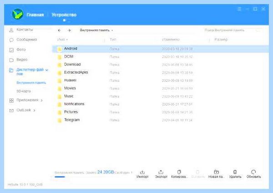The height and width of the screenshot is (193, 273).
Task: Select SD-карта in sidebar
Action: point(24,91)
